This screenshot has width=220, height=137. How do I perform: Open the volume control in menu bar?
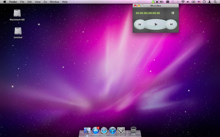pyautogui.click(x=188, y=2)
